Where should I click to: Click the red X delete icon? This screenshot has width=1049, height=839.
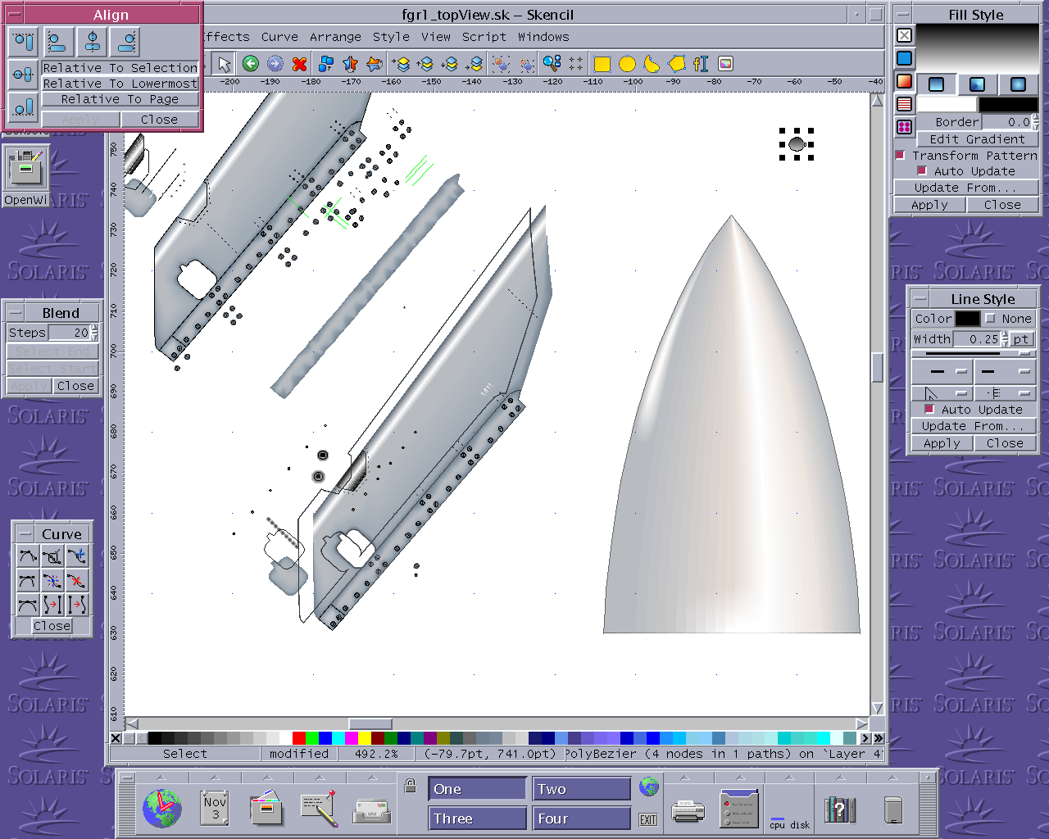pos(300,64)
